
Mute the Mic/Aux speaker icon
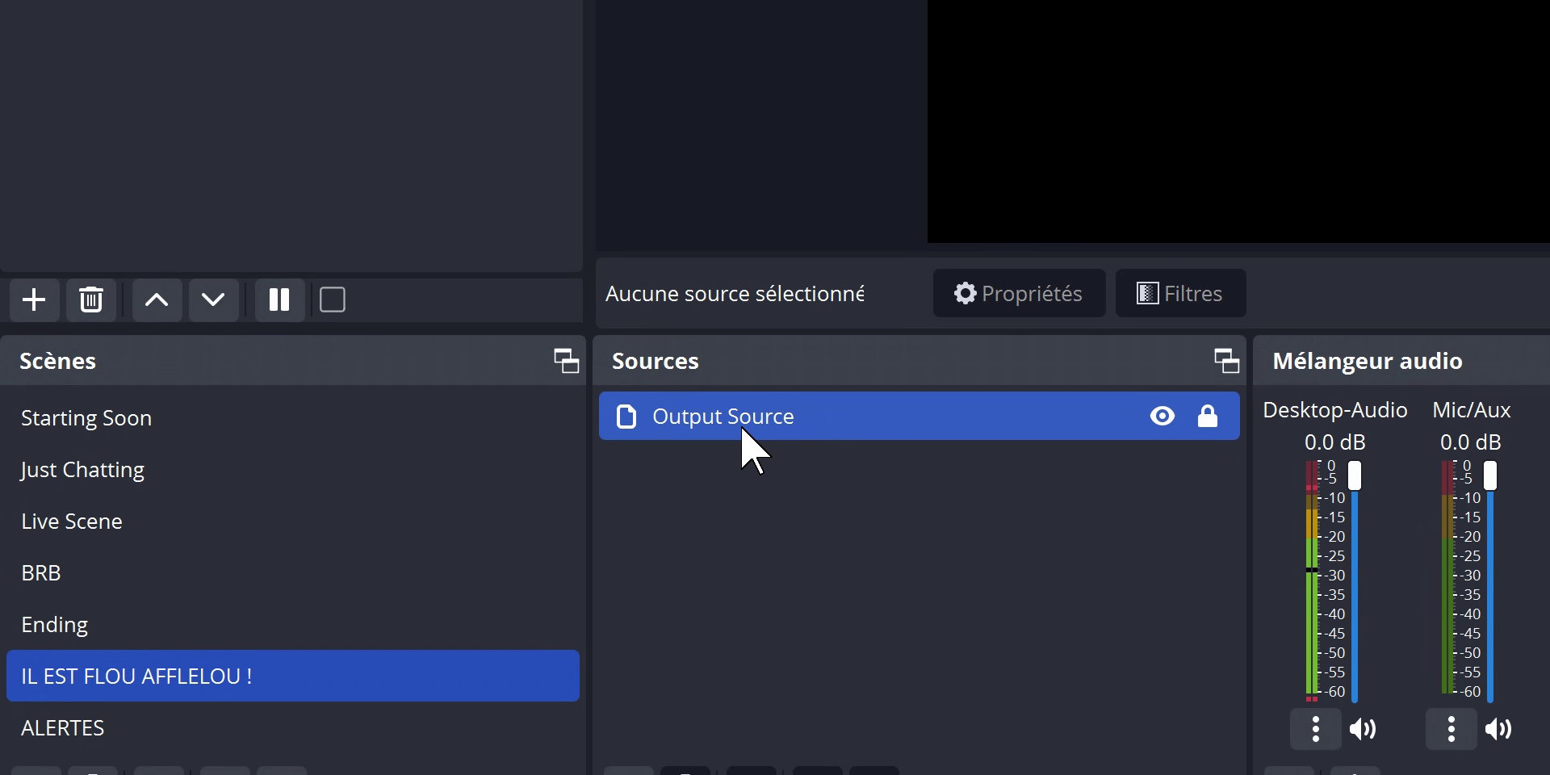tap(1498, 730)
